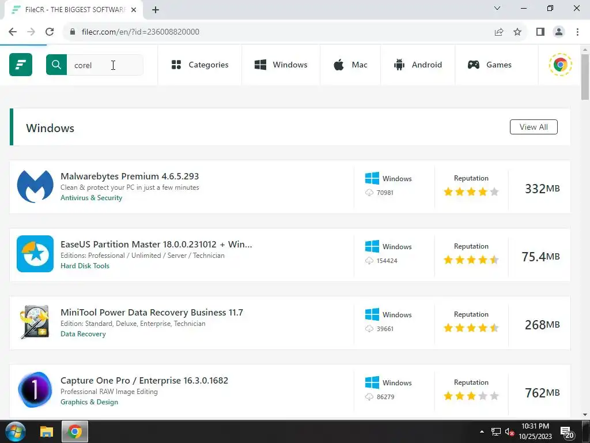This screenshot has height=443, width=590.
Task: Open File Explorer from taskbar
Action: 46,431
